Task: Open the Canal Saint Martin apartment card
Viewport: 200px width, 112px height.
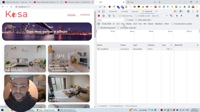Action: coord(69,58)
